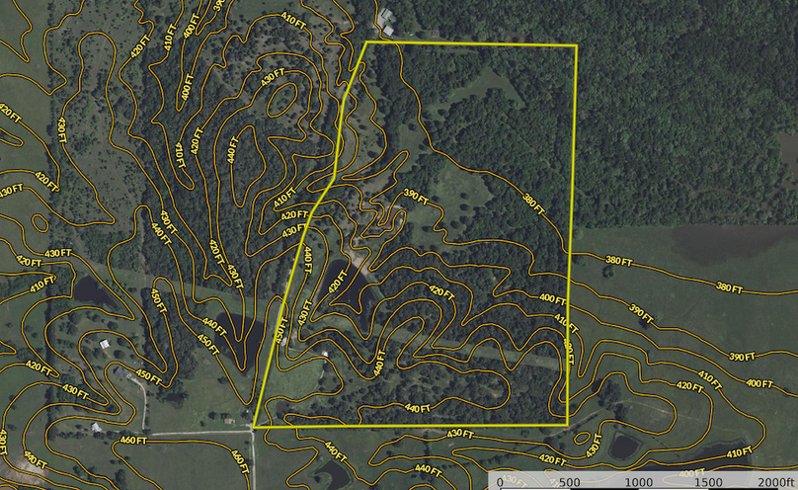Click the 2000ft label on the scale bar
Screen dimensions: 798x490
(x=775, y=482)
